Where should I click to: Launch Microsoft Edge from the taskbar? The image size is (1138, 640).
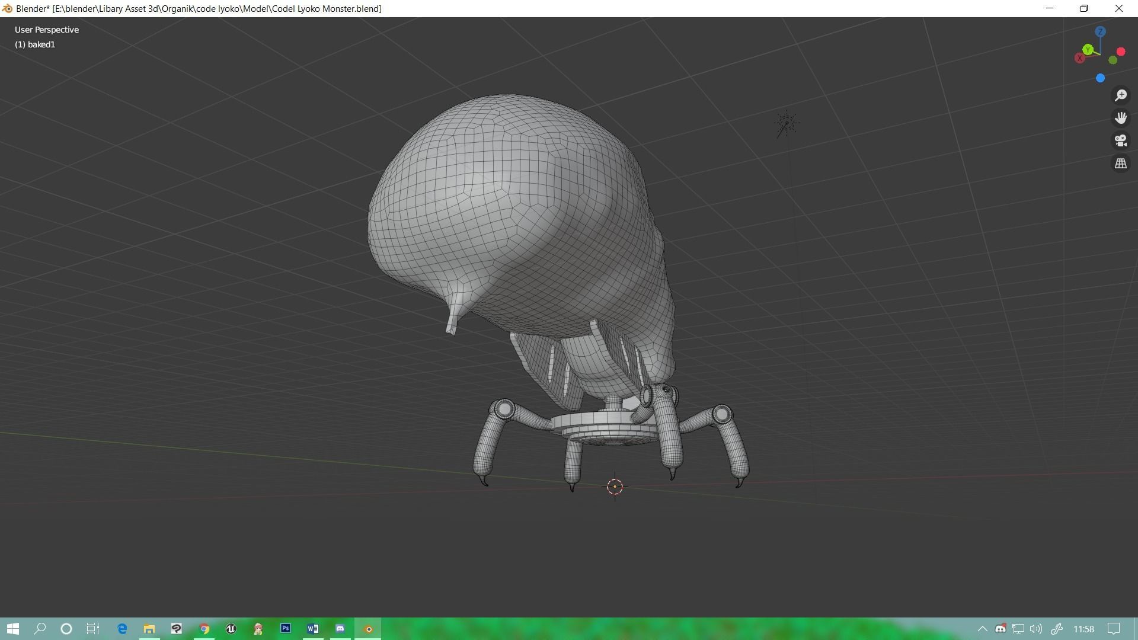point(122,629)
